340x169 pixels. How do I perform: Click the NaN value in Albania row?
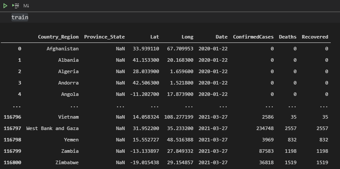pyautogui.click(x=120, y=60)
